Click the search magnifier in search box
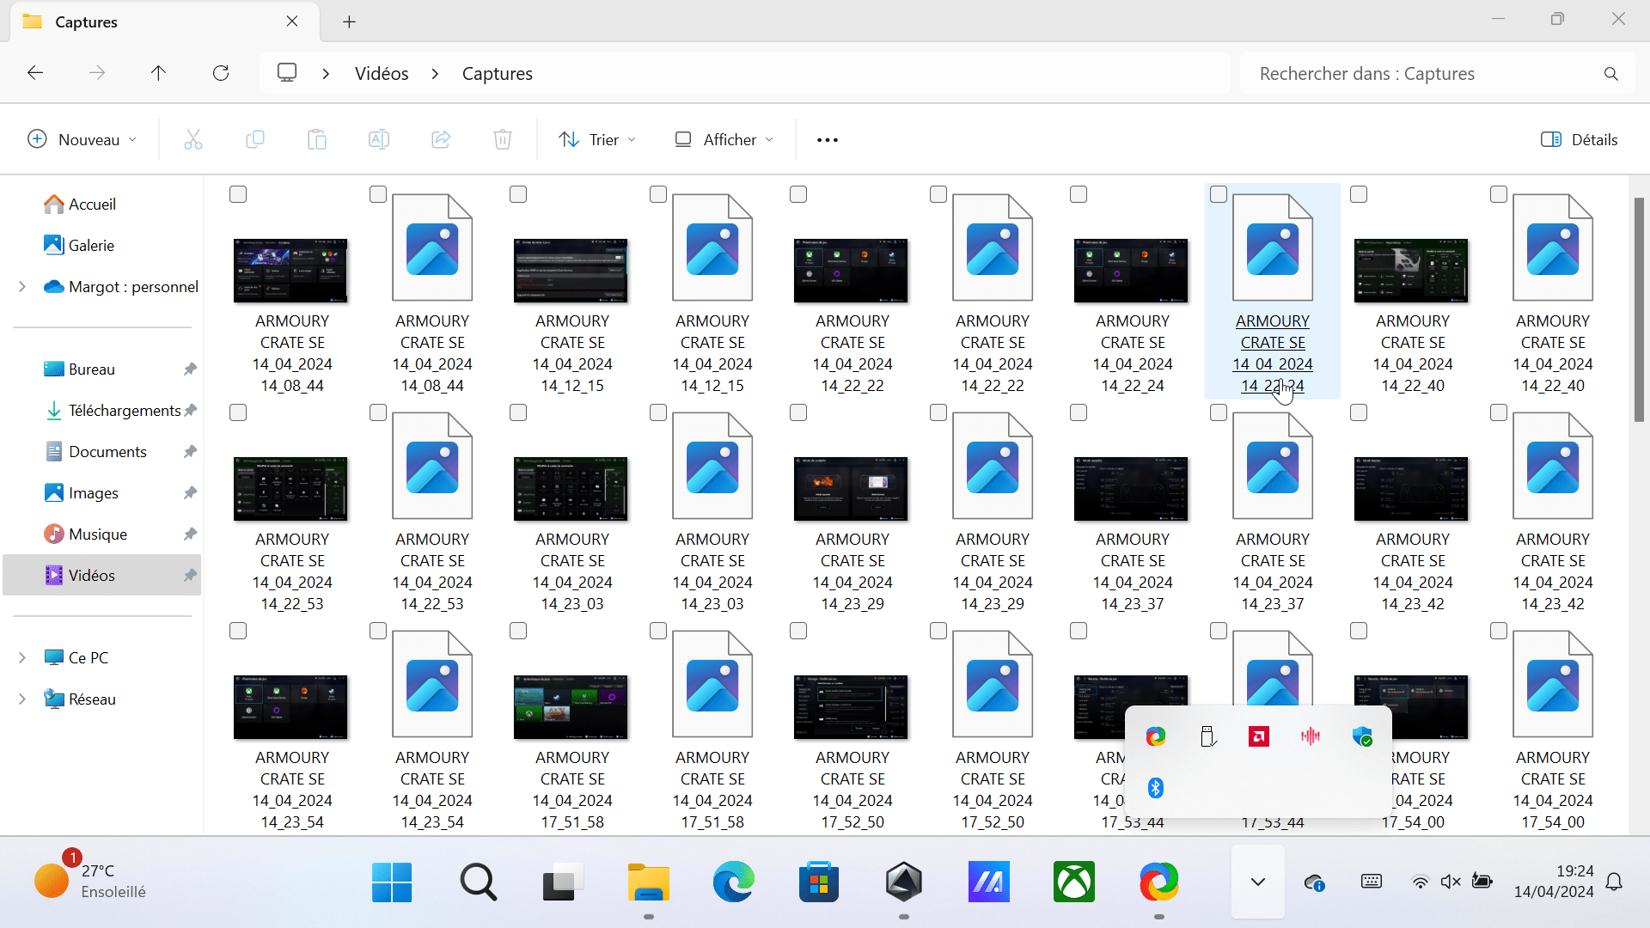This screenshot has height=928, width=1650. coord(1611,74)
